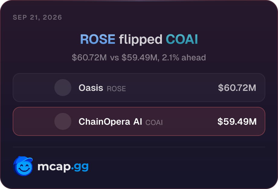The height and width of the screenshot is (189, 278).
Task: Select the Oasis ROSE row card
Action: (x=139, y=88)
